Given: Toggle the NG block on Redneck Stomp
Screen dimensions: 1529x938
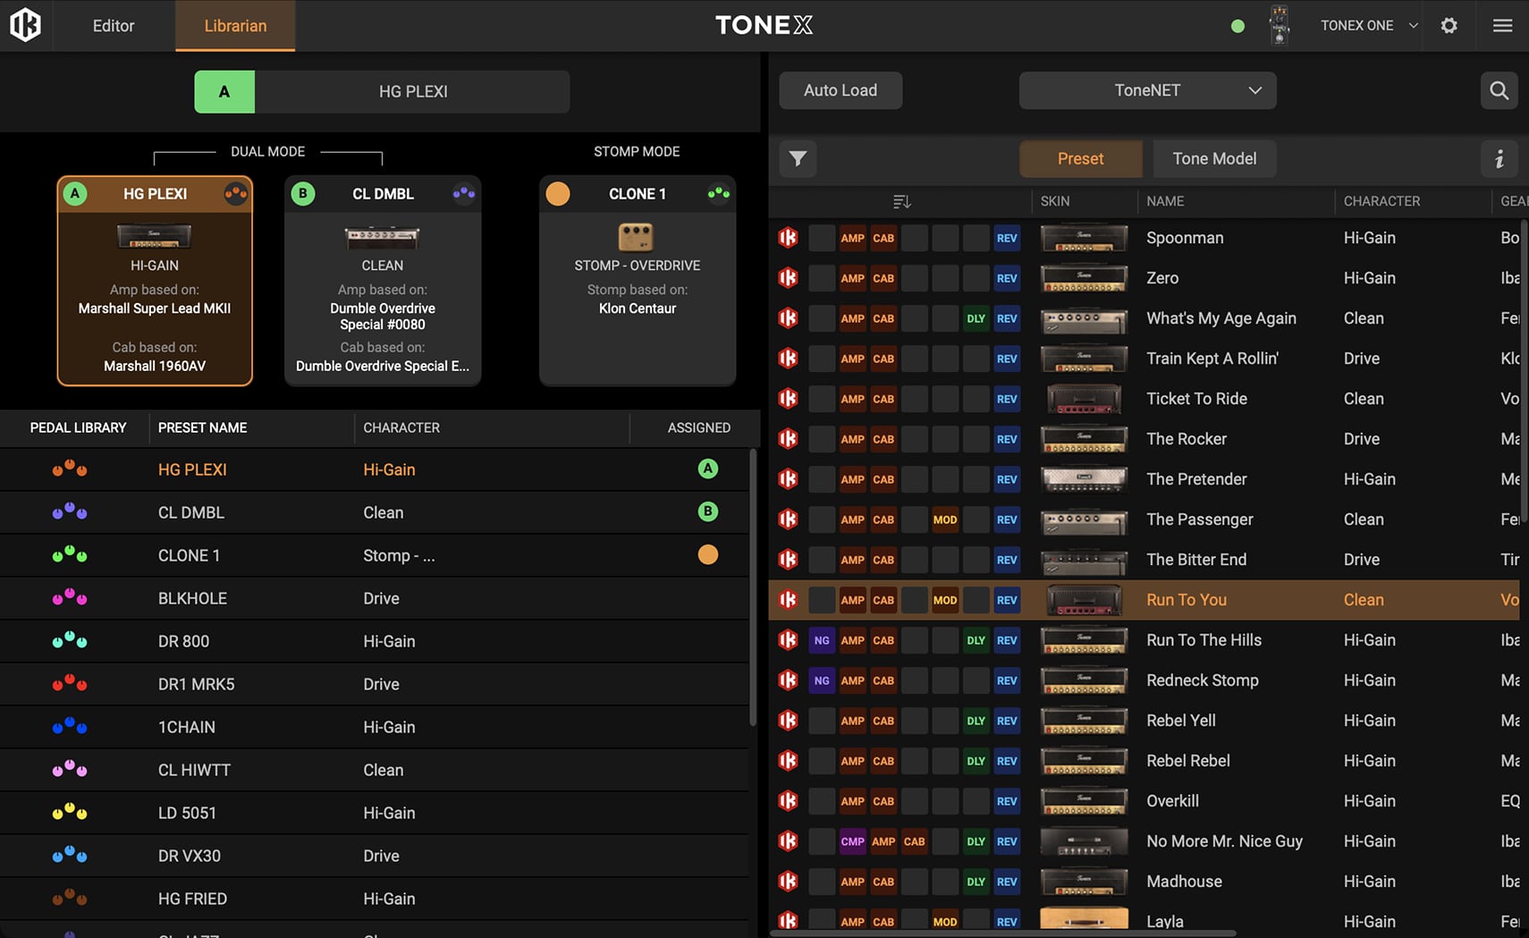Looking at the screenshot, I should pyautogui.click(x=821, y=680).
